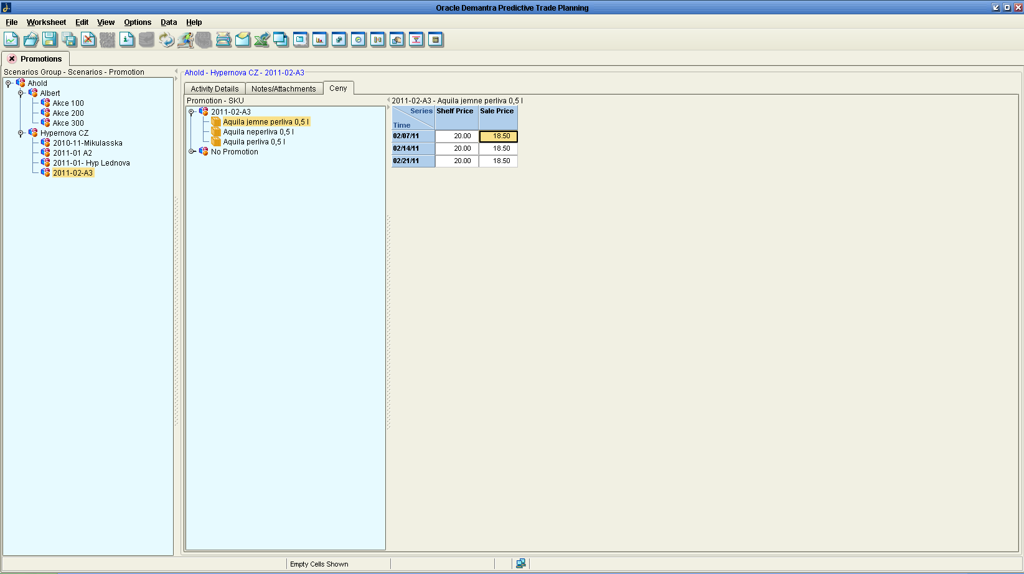Viewport: 1024px width, 574px height.
Task: Click Sale Price cell for 02/14/11
Action: [498, 148]
